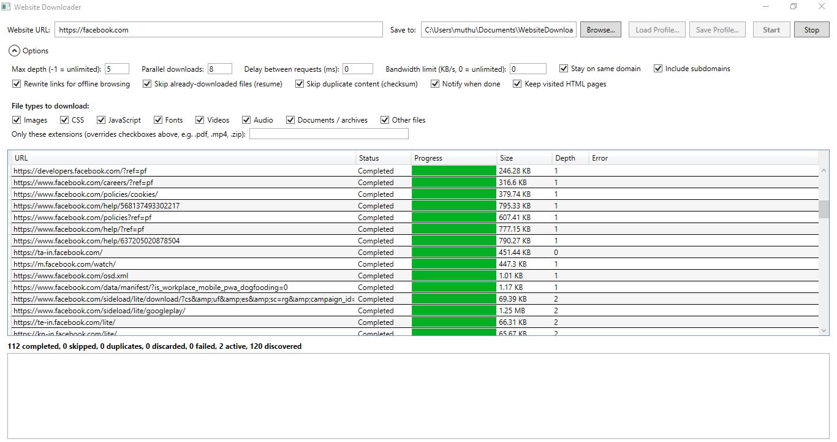
Task: Edit the Max depth value
Action: [117, 69]
